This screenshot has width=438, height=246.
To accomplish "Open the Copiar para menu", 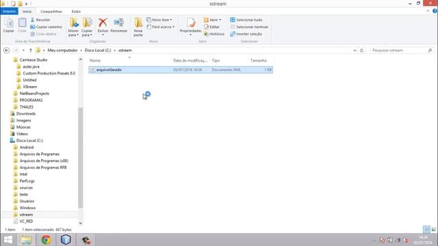I will pos(87,27).
